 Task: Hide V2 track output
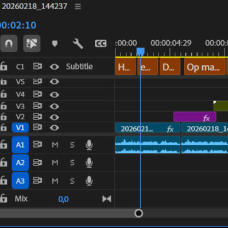[55, 117]
